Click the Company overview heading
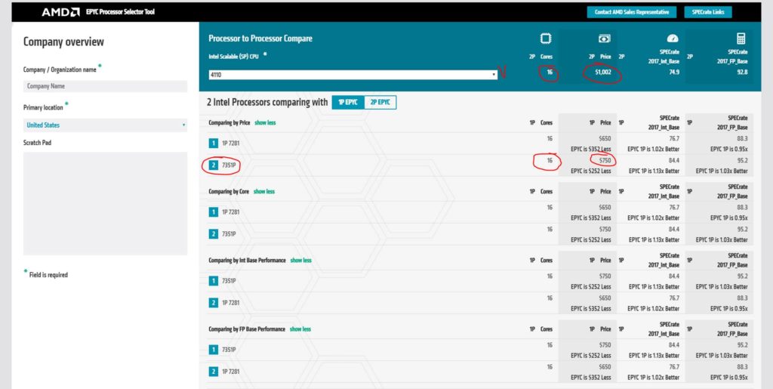Viewport: 773px width, 389px height. (63, 42)
